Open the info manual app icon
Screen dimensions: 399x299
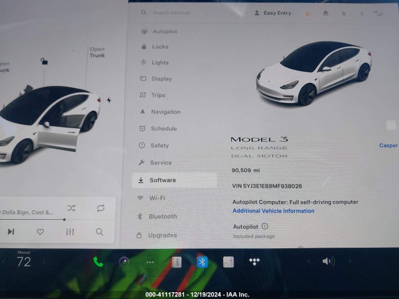tap(176, 262)
